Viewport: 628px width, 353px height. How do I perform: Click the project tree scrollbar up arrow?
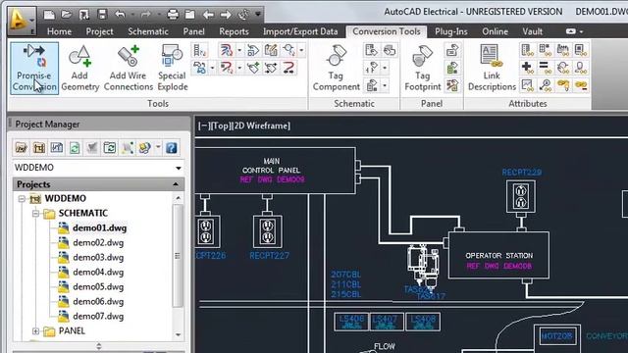[x=178, y=198]
